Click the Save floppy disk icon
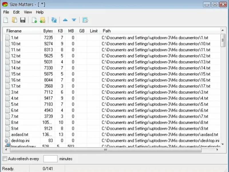 tap(23, 20)
